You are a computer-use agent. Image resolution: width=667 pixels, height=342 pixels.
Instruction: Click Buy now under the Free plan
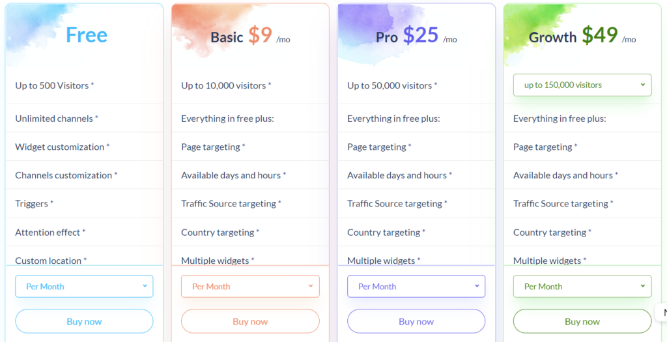[x=84, y=321]
